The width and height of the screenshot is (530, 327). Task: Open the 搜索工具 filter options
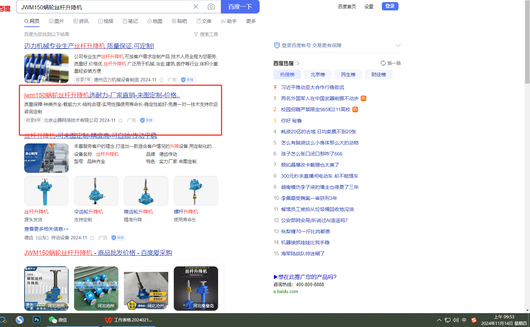(x=206, y=34)
